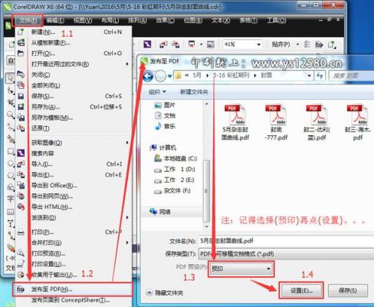Open the 位图(B) menu
Image resolution: width=374 pixels, height=307 pixels.
click(193, 21)
